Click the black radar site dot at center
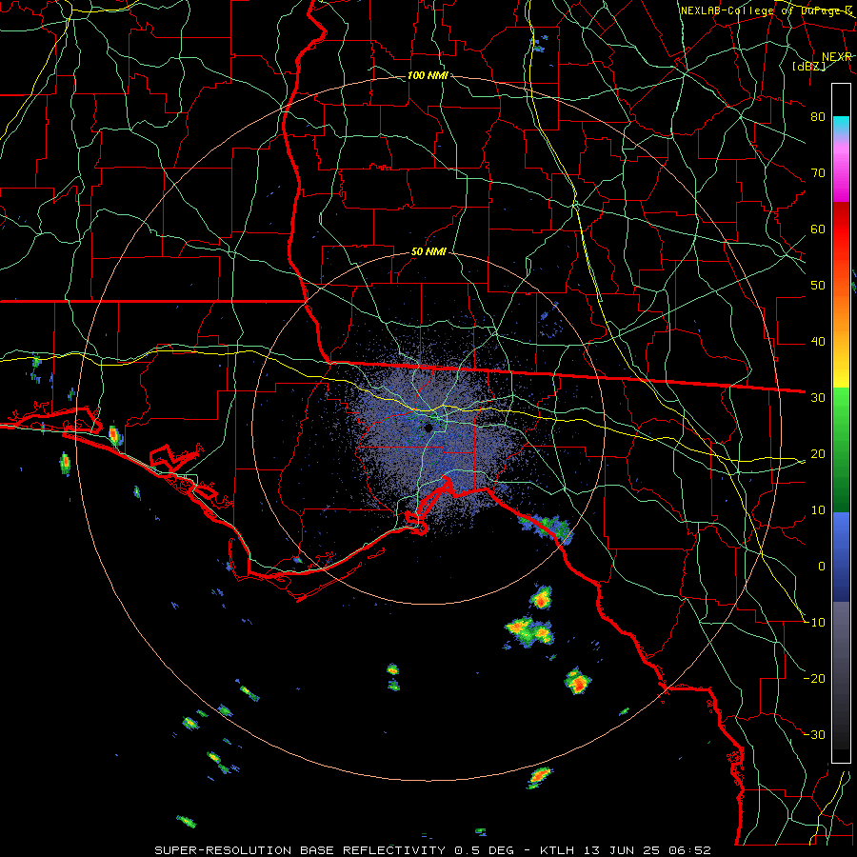 [x=428, y=428]
